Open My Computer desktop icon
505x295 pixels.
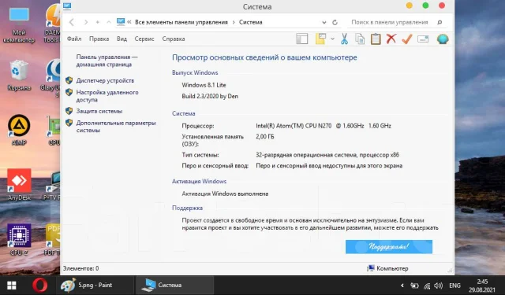tap(19, 25)
